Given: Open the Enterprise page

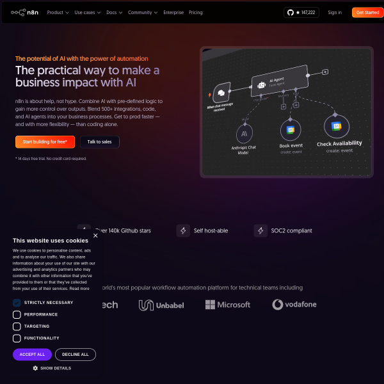Looking at the screenshot, I should (173, 13).
